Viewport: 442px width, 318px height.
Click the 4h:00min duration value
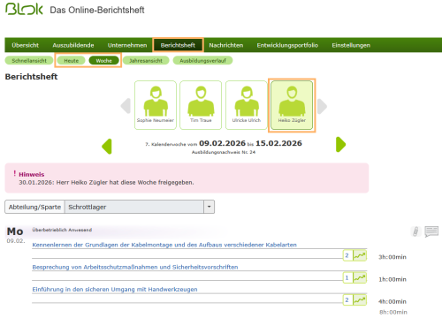(x=392, y=301)
